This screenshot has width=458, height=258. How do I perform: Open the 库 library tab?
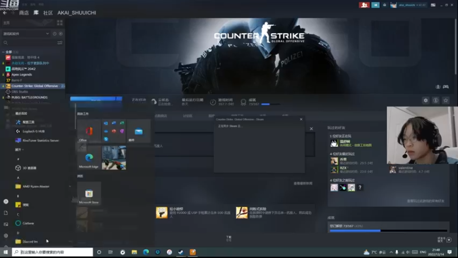pos(36,13)
